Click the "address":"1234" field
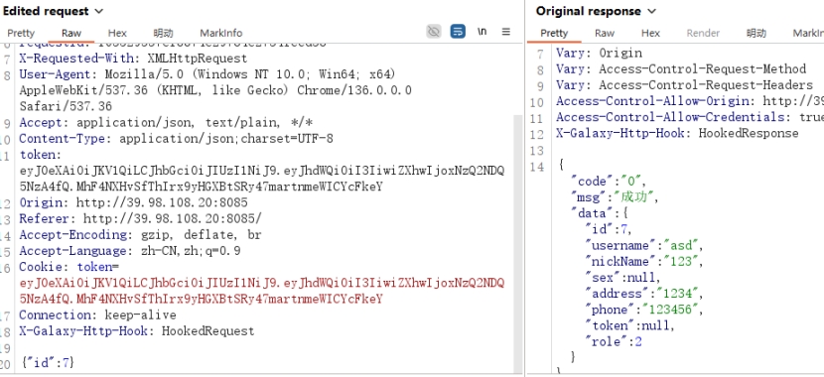 click(644, 294)
